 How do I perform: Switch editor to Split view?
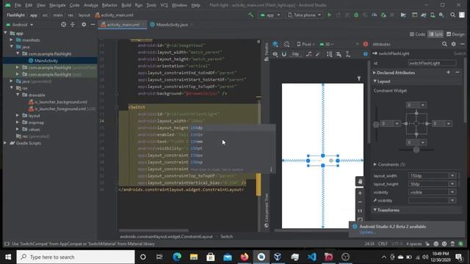coord(435,34)
